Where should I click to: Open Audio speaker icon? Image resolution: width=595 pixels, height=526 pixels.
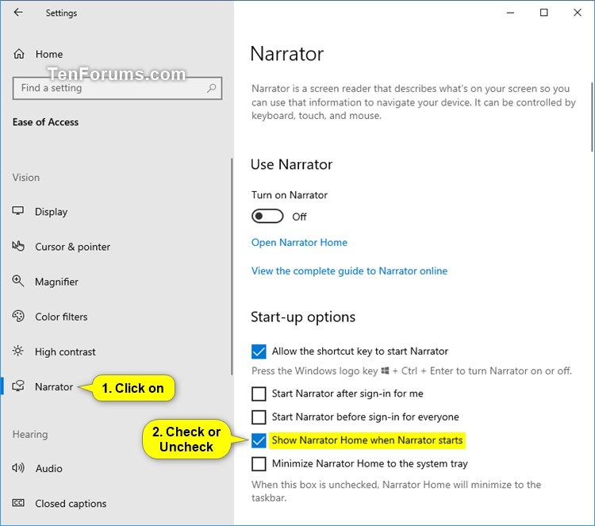click(17, 468)
